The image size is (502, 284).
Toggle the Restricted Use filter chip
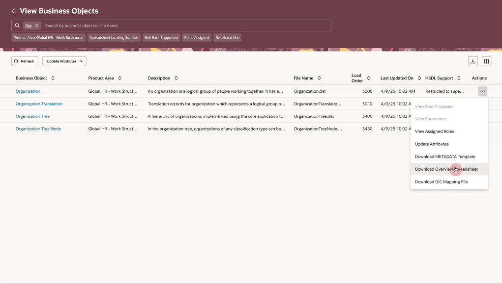pyautogui.click(x=227, y=37)
